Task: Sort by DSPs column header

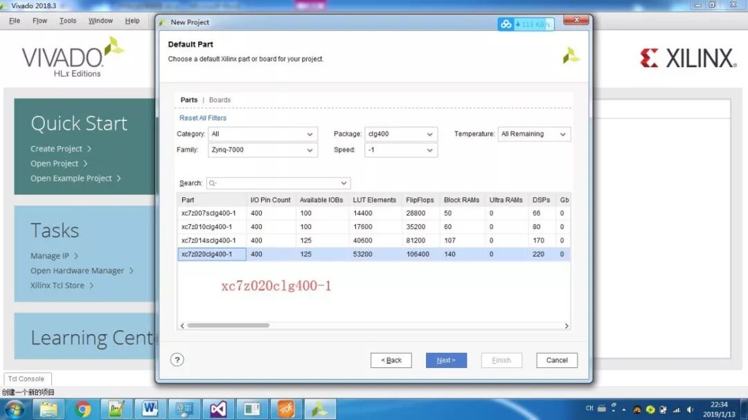Action: click(542, 200)
